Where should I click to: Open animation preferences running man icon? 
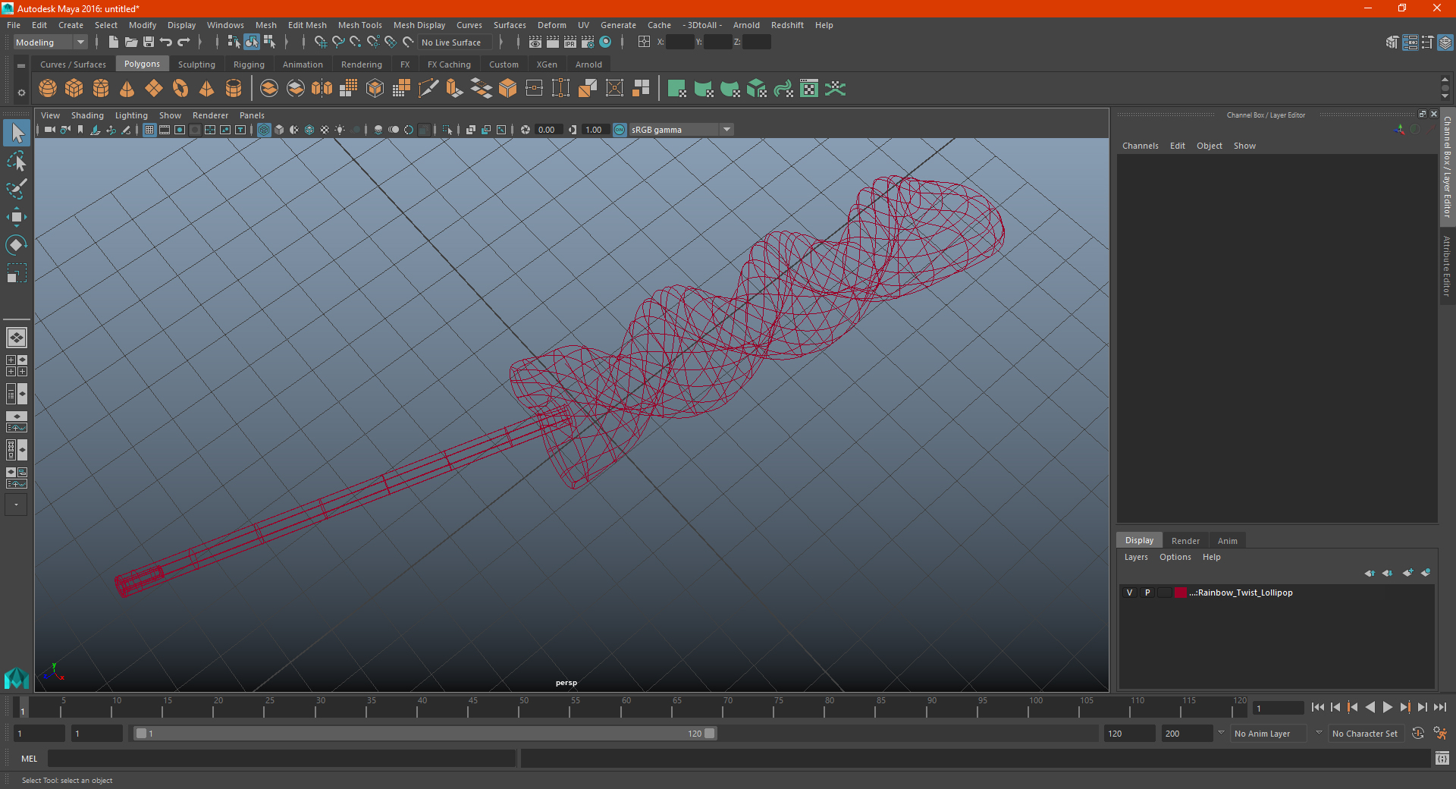coord(1439,734)
